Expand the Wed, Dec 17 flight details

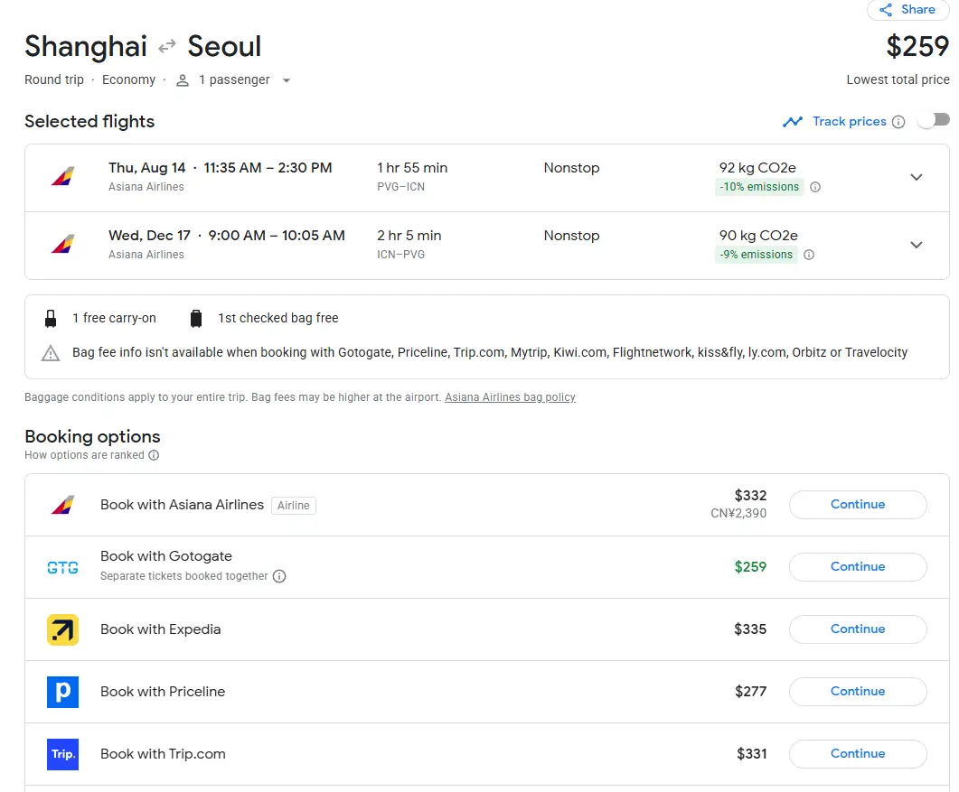(x=917, y=245)
